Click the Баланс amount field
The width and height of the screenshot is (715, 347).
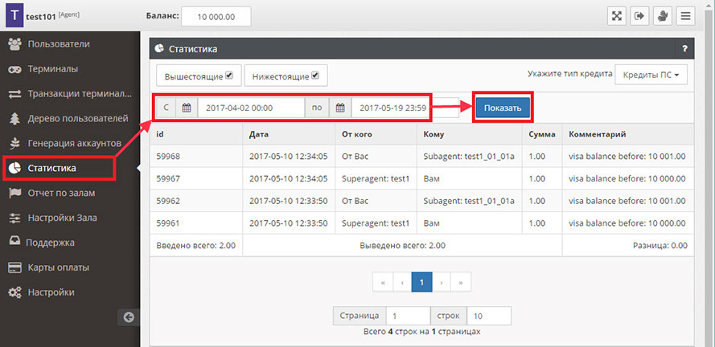(216, 16)
